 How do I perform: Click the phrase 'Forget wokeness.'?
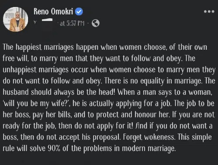coord(149,137)
